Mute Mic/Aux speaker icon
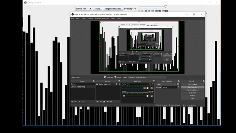The width and height of the screenshot is (236, 133). (x=148, y=96)
